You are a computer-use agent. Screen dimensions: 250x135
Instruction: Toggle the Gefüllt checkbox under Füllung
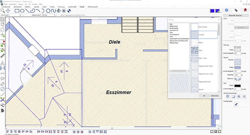pyautogui.click(x=235, y=47)
